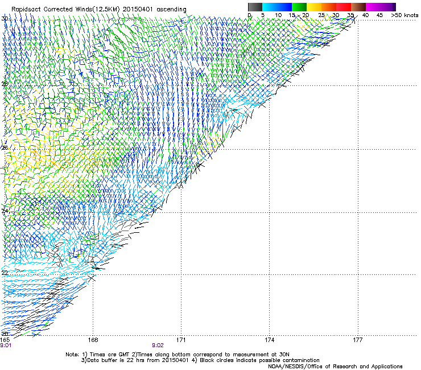Click the date '20150401' in the title
Image resolution: width=421 pixels, height=370 pixels.
coord(138,10)
